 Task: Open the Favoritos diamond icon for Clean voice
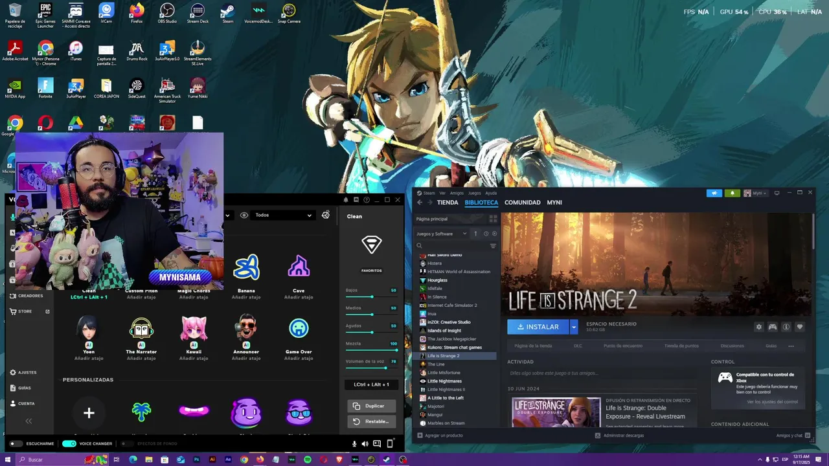pyautogui.click(x=372, y=245)
